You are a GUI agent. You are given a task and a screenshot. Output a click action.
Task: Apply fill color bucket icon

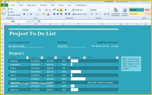(44, 14)
